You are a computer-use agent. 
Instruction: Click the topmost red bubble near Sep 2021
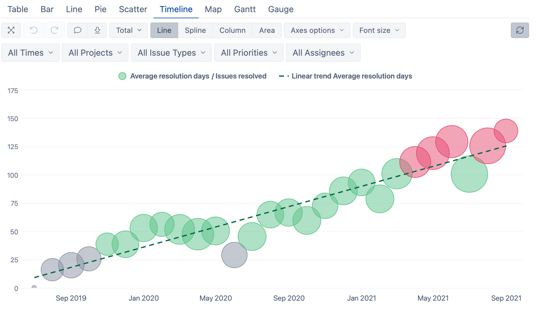tap(506, 131)
